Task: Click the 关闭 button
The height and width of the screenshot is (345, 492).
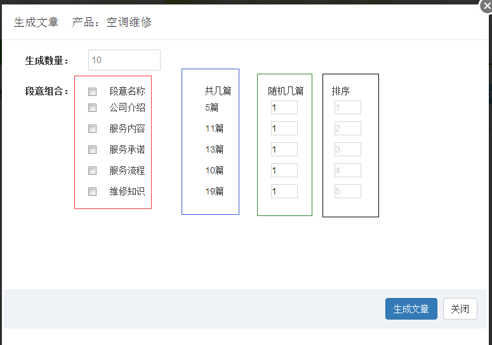Action: tap(460, 309)
